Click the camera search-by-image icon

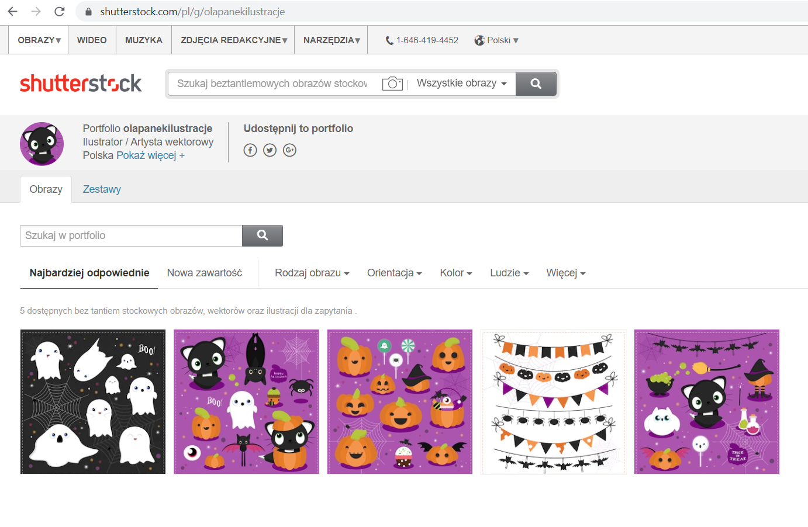392,84
